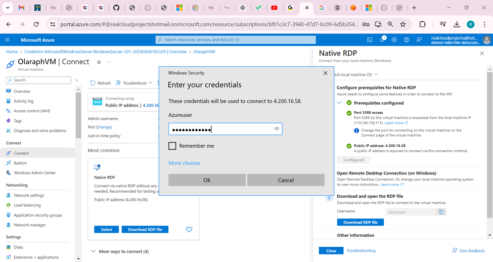This screenshot has height=262, width=493.
Task: Close the Windows Security dialog with X
Action: pos(326,73)
